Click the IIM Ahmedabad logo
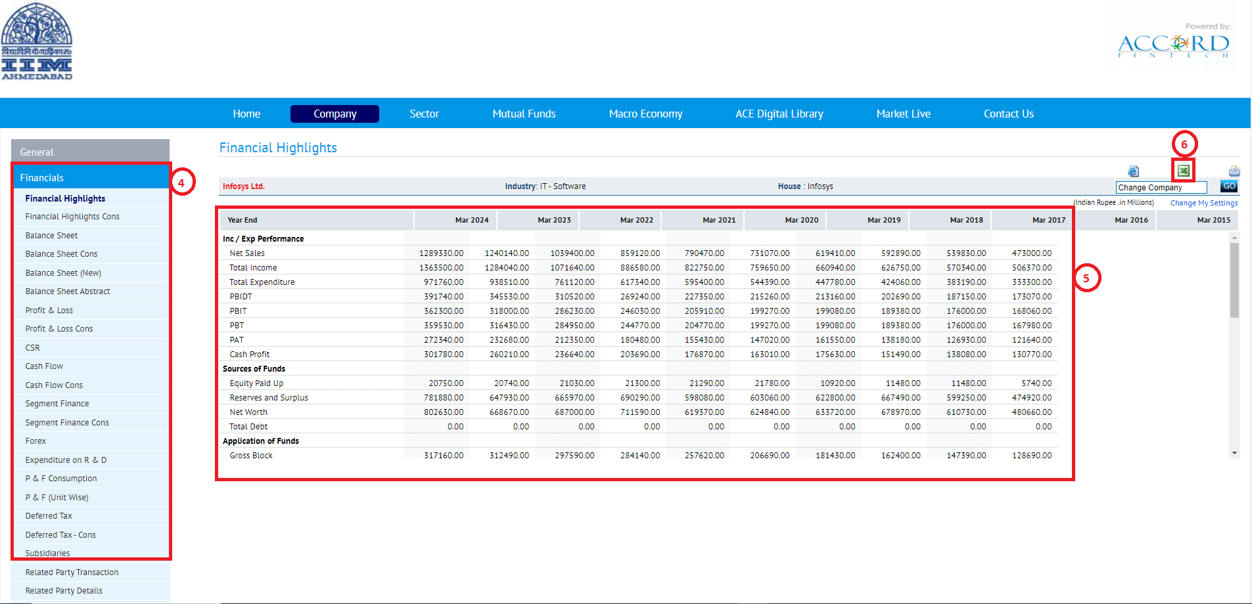This screenshot has width=1252, height=604. click(x=37, y=41)
